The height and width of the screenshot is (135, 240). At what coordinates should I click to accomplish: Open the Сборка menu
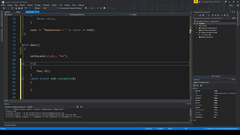click(x=30, y=5)
